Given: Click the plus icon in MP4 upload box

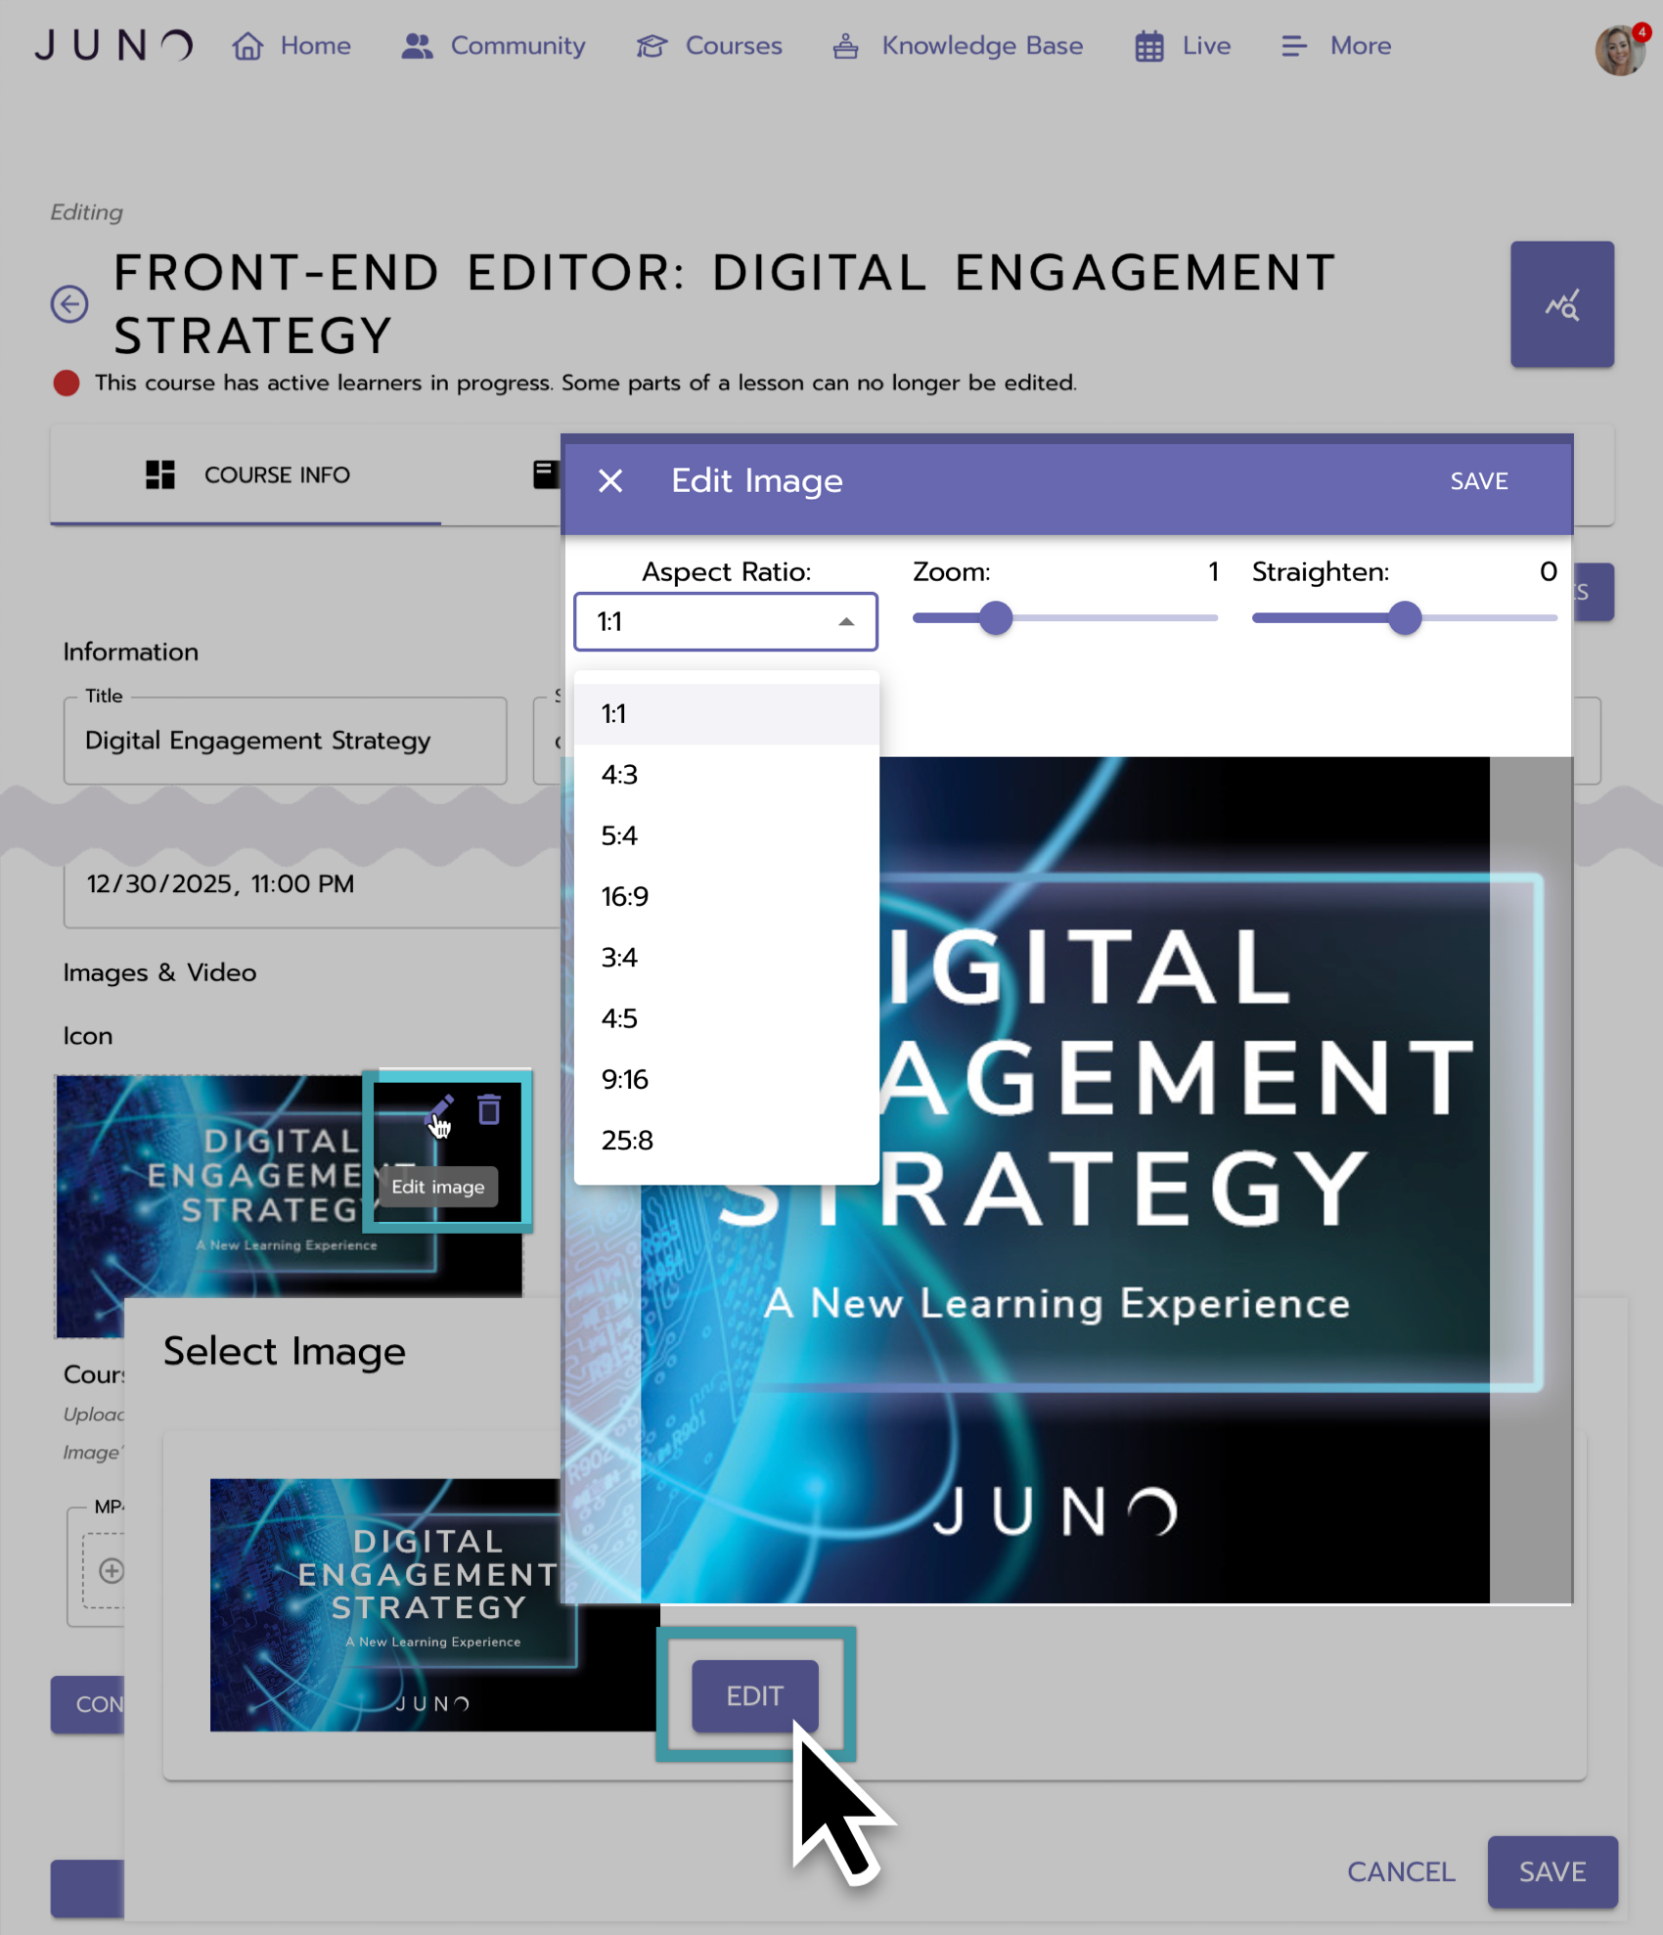Looking at the screenshot, I should (x=112, y=1570).
